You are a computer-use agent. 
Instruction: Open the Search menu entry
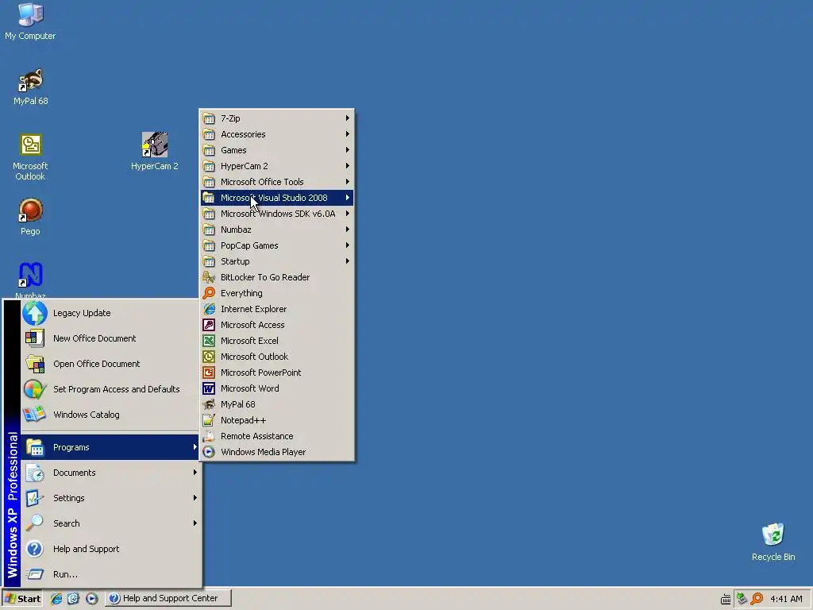(x=110, y=523)
